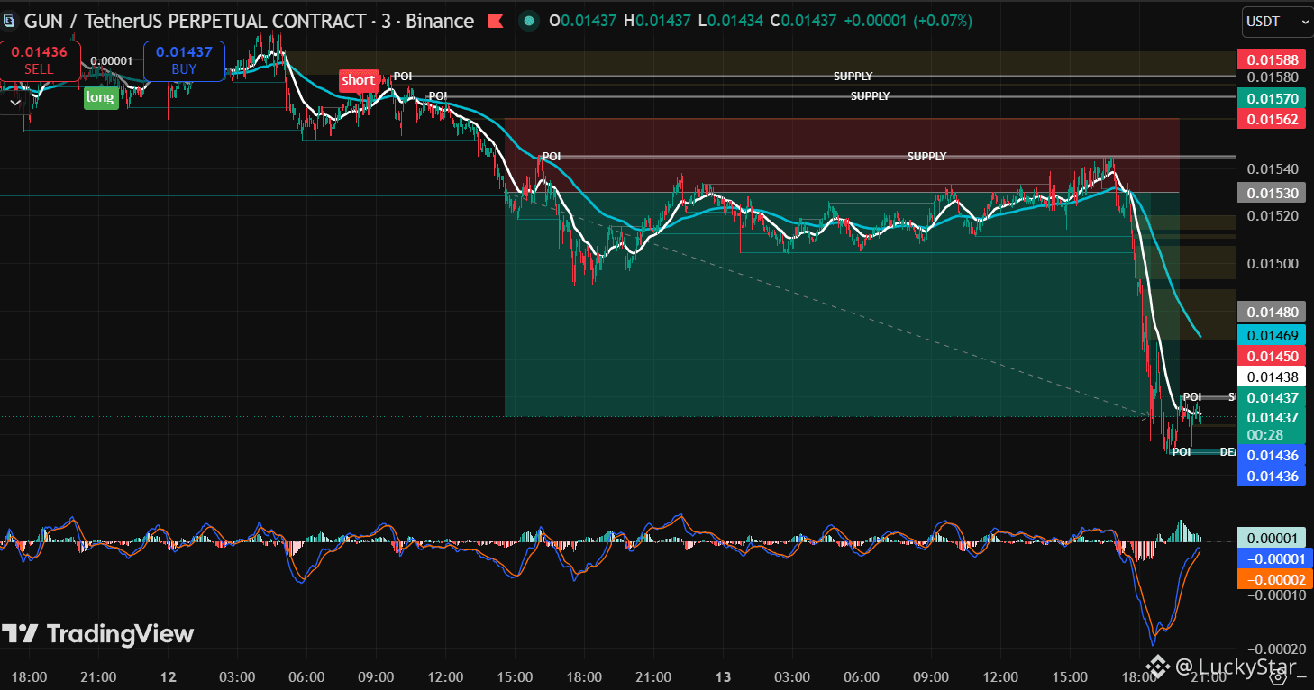
Task: Click the date label 12 on time axis
Action: 169,676
